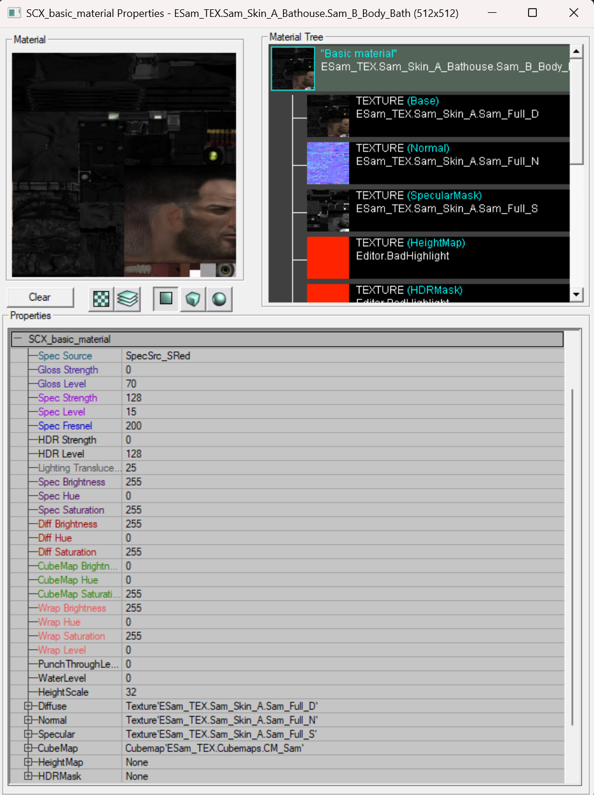Click the CubeMap CM_Sam cubemap value

pos(343,748)
